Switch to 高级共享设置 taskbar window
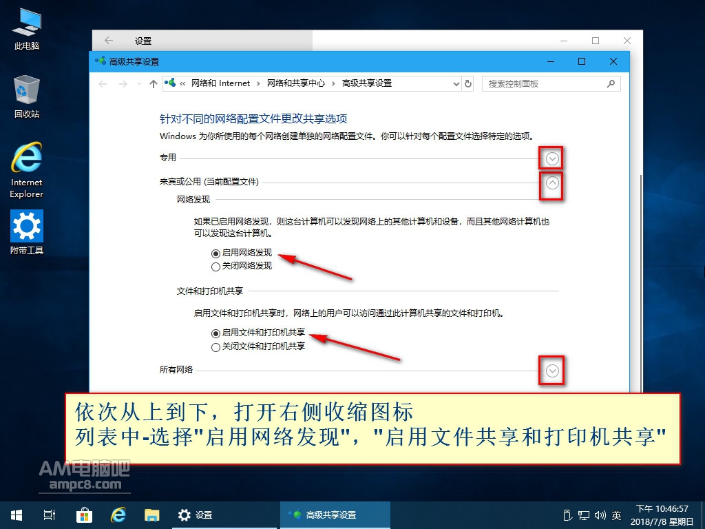Screen dimensions: 705x529 tap(335, 515)
